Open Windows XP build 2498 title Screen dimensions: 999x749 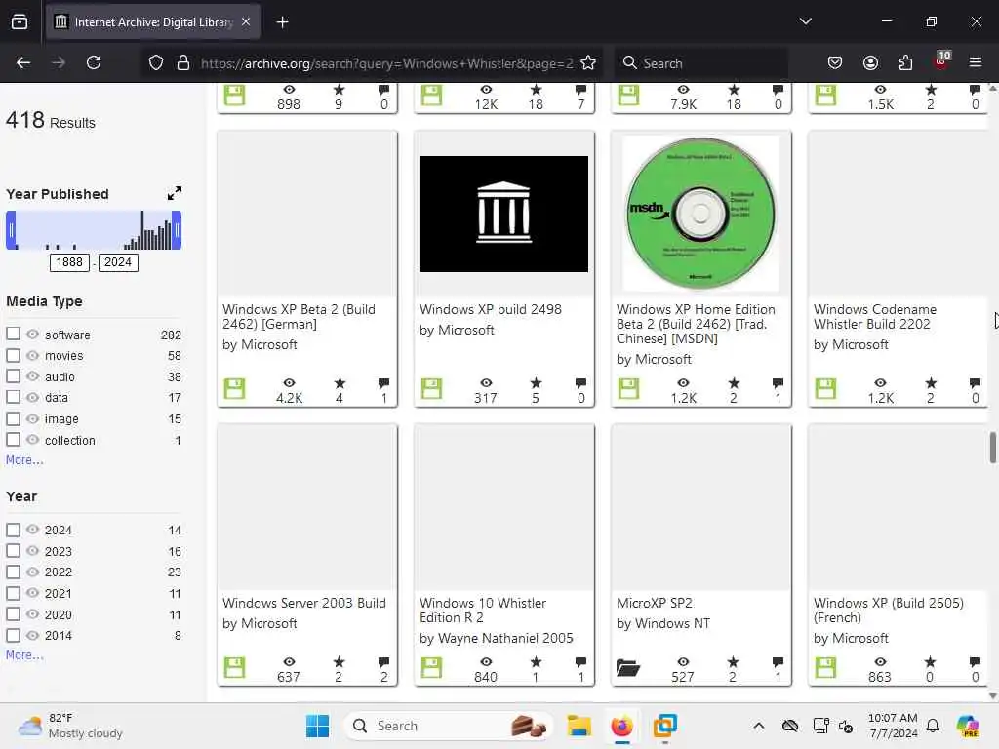coord(490,309)
